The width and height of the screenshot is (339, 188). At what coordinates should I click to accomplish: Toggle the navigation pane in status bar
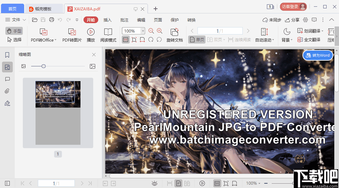point(7,183)
